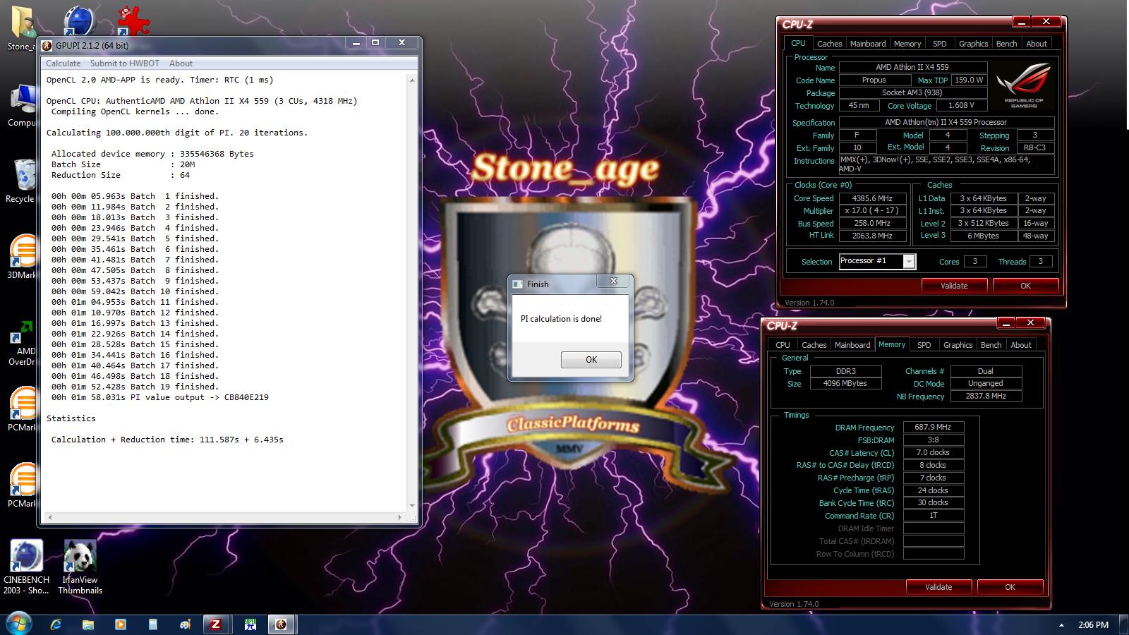This screenshot has width=1129, height=635.
Task: Launch Internet Explorer from the taskbar
Action: click(56, 624)
